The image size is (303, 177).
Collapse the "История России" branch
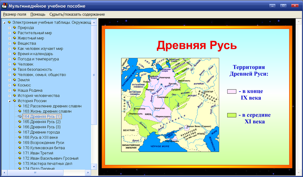coord(10,100)
